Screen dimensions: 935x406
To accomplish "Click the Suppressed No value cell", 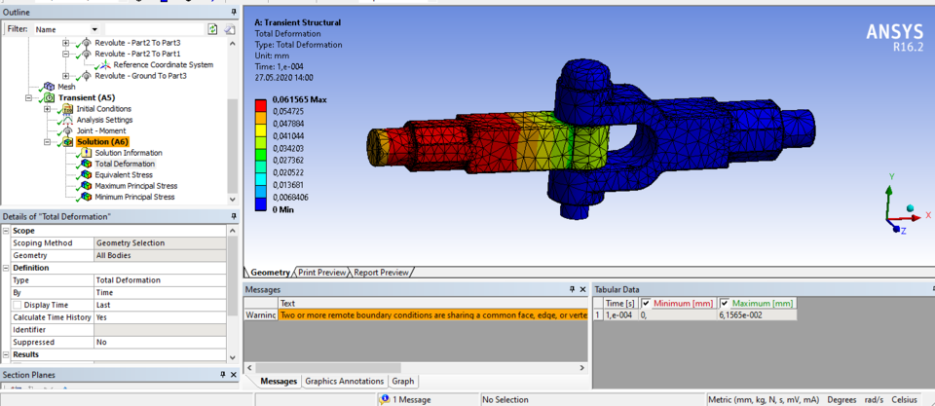I will [161, 342].
